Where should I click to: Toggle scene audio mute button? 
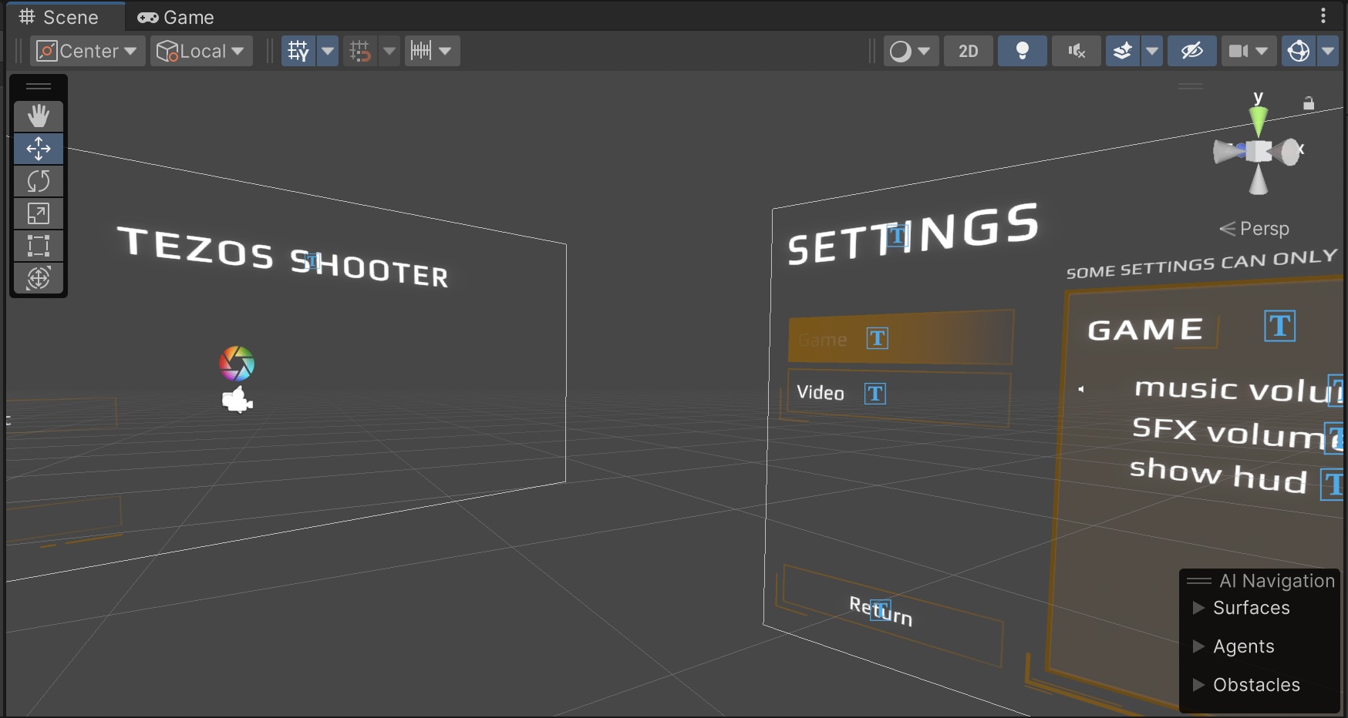coord(1076,51)
